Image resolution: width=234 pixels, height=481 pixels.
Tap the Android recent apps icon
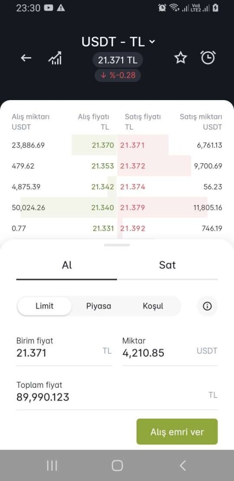pyautogui.click(x=52, y=466)
